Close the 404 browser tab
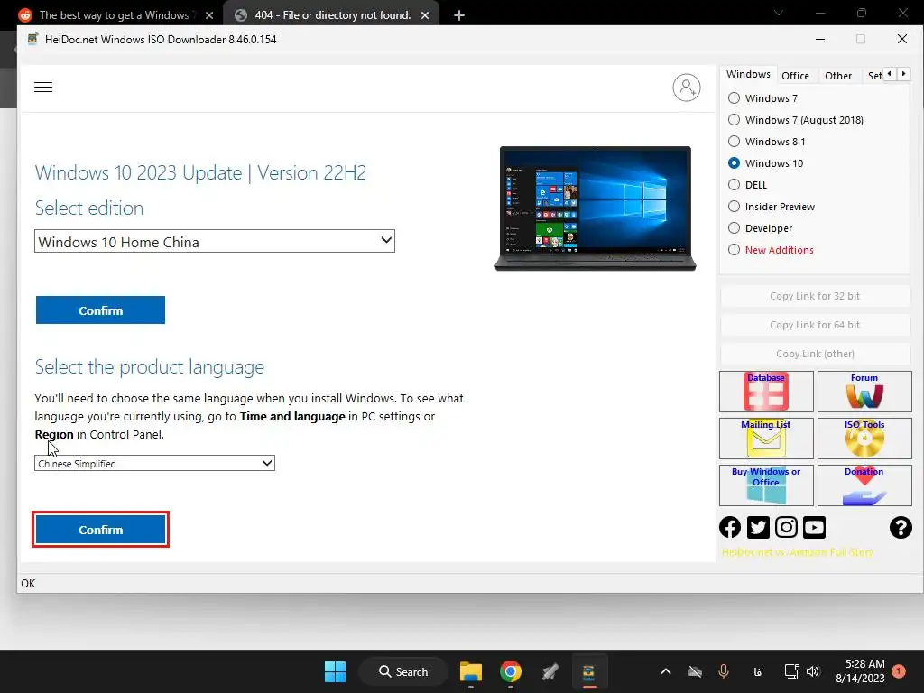The height and width of the screenshot is (693, 924). 425,16
